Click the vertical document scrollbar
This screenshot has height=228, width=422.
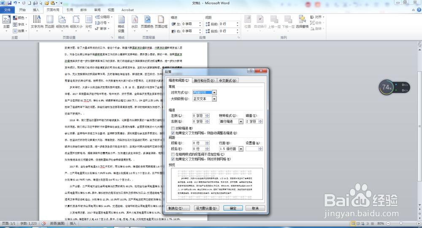click(x=419, y=126)
